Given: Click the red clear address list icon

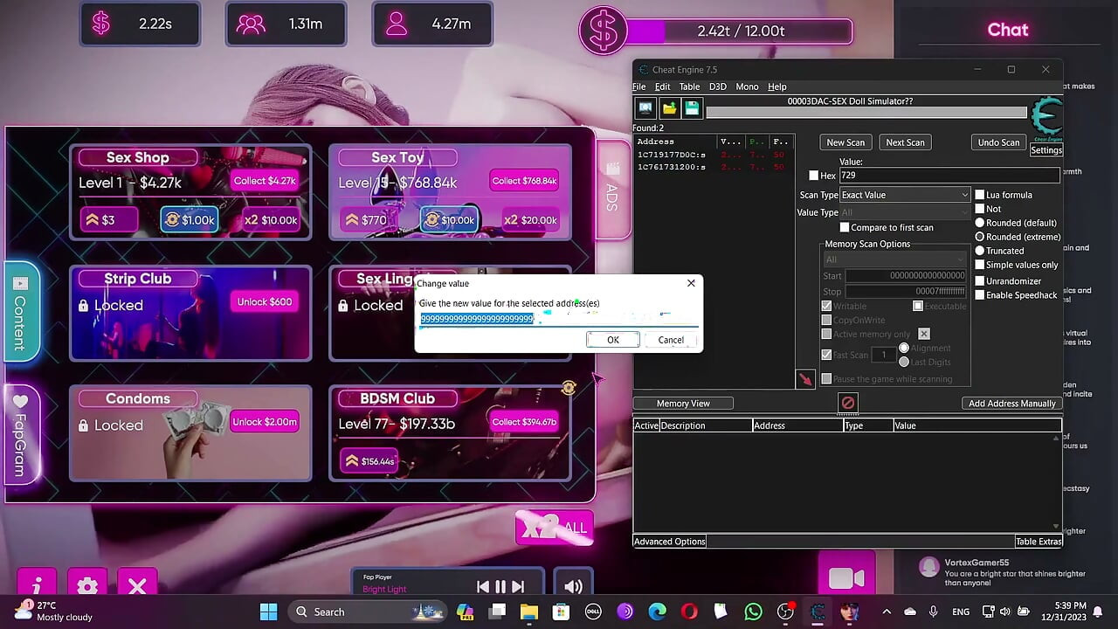Looking at the screenshot, I should (847, 403).
